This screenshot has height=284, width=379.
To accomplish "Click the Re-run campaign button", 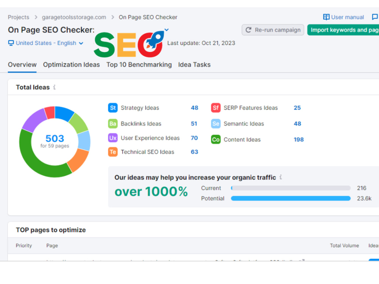I will pos(273,30).
